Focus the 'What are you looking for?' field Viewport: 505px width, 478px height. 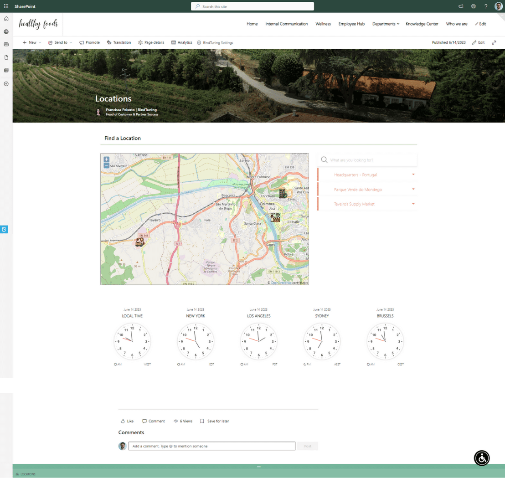click(367, 160)
